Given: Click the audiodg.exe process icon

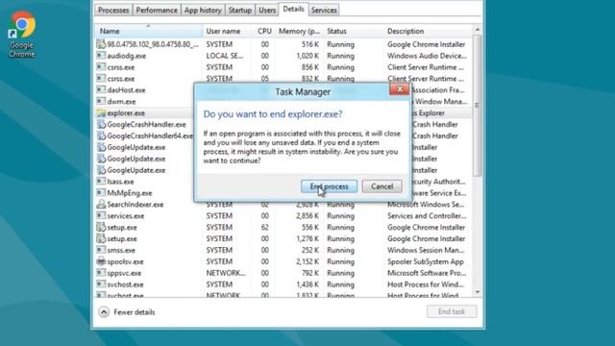Looking at the screenshot, I should pos(101,56).
